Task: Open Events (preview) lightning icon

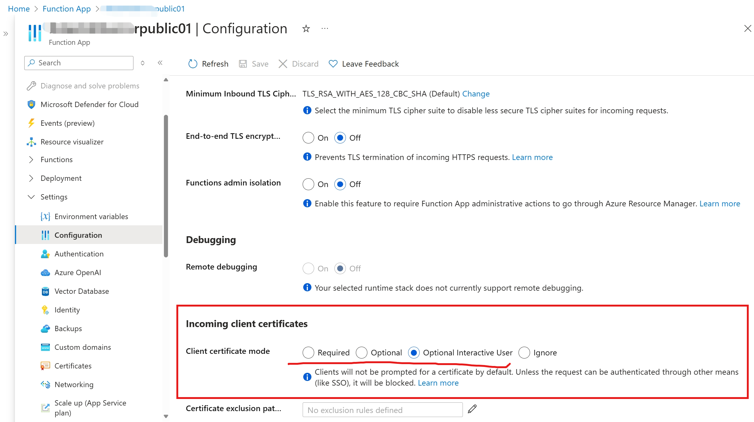Action: 31,123
